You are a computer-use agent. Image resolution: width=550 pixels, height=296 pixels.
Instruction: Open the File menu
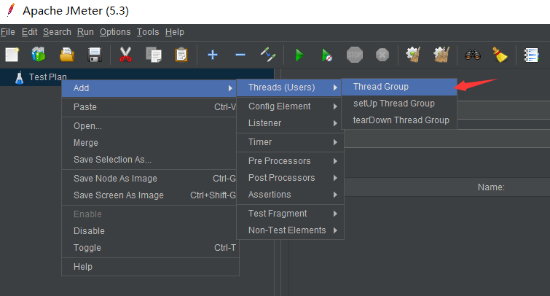(x=8, y=32)
